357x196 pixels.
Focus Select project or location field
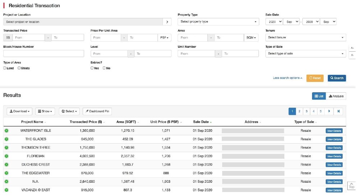click(83, 22)
